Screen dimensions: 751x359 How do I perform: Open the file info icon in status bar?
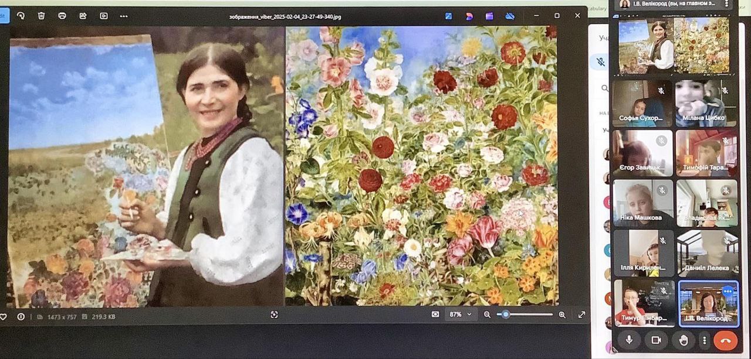21,317
